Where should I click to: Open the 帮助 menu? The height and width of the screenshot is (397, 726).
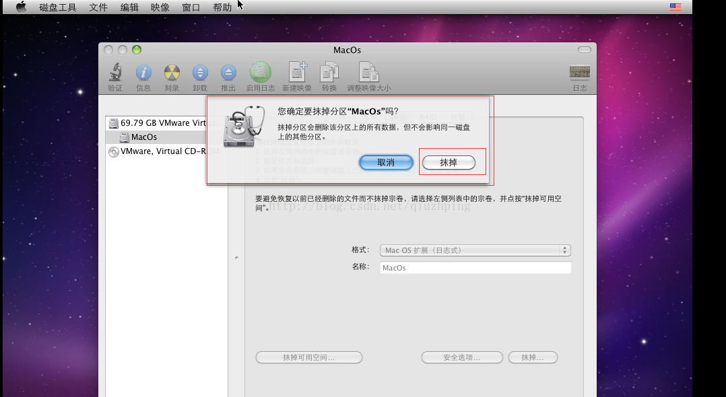(222, 7)
